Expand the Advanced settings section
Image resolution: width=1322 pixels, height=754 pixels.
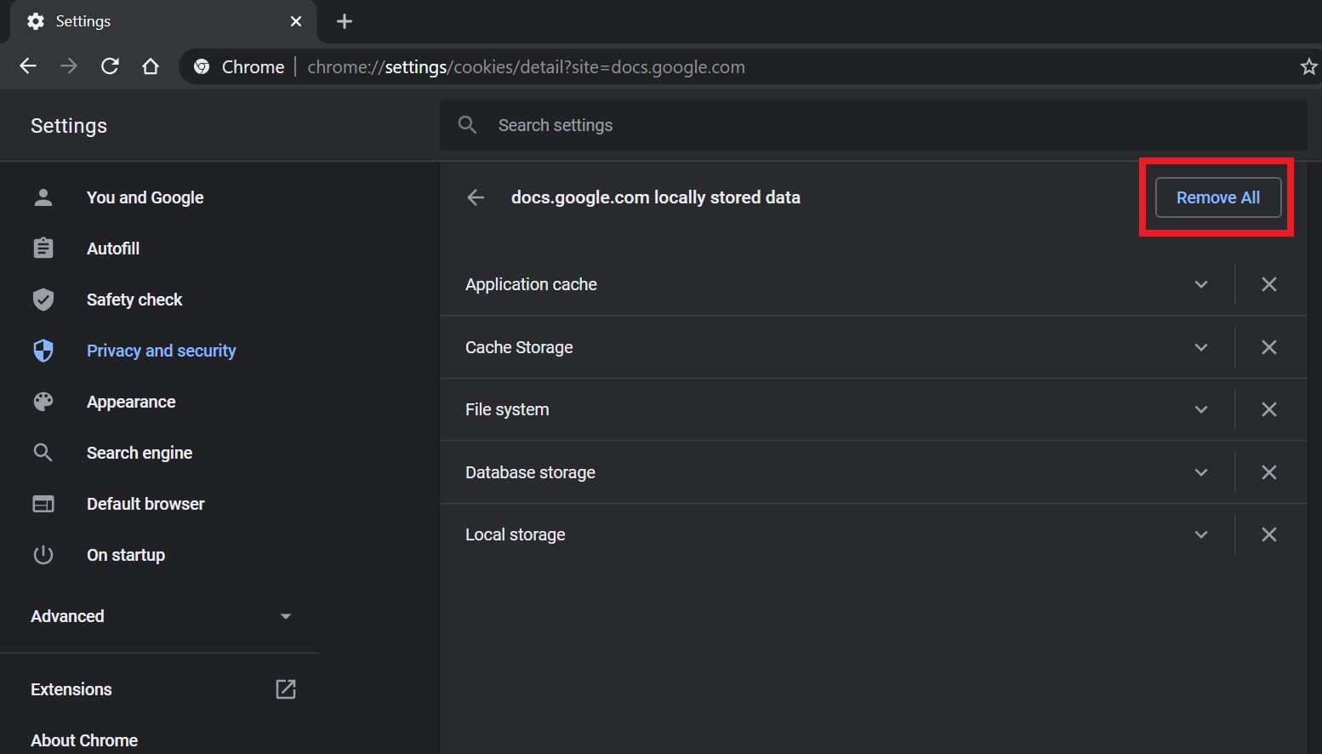click(286, 616)
